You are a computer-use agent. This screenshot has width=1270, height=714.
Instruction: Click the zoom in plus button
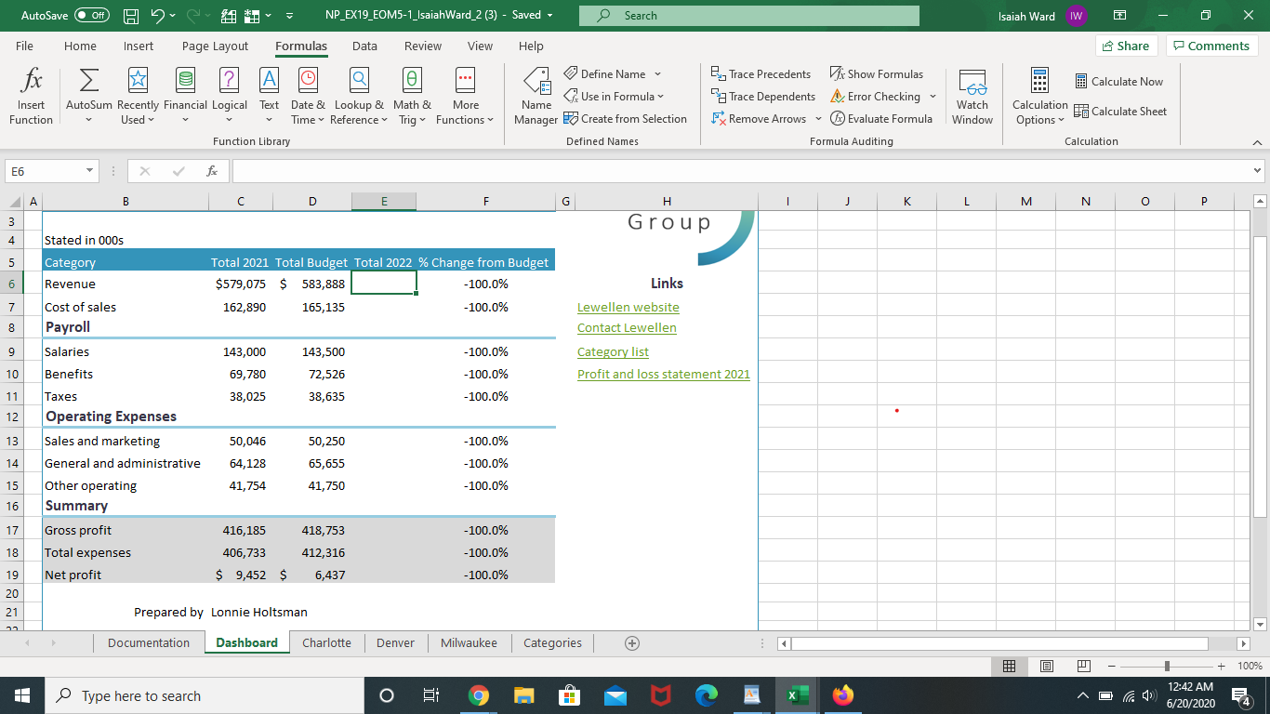click(1222, 666)
